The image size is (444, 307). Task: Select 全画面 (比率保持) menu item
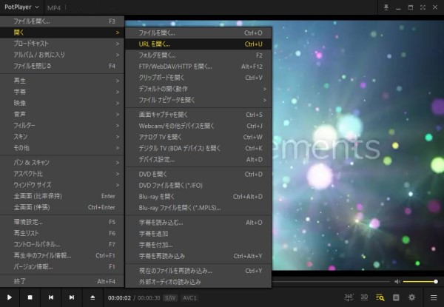(x=62, y=196)
